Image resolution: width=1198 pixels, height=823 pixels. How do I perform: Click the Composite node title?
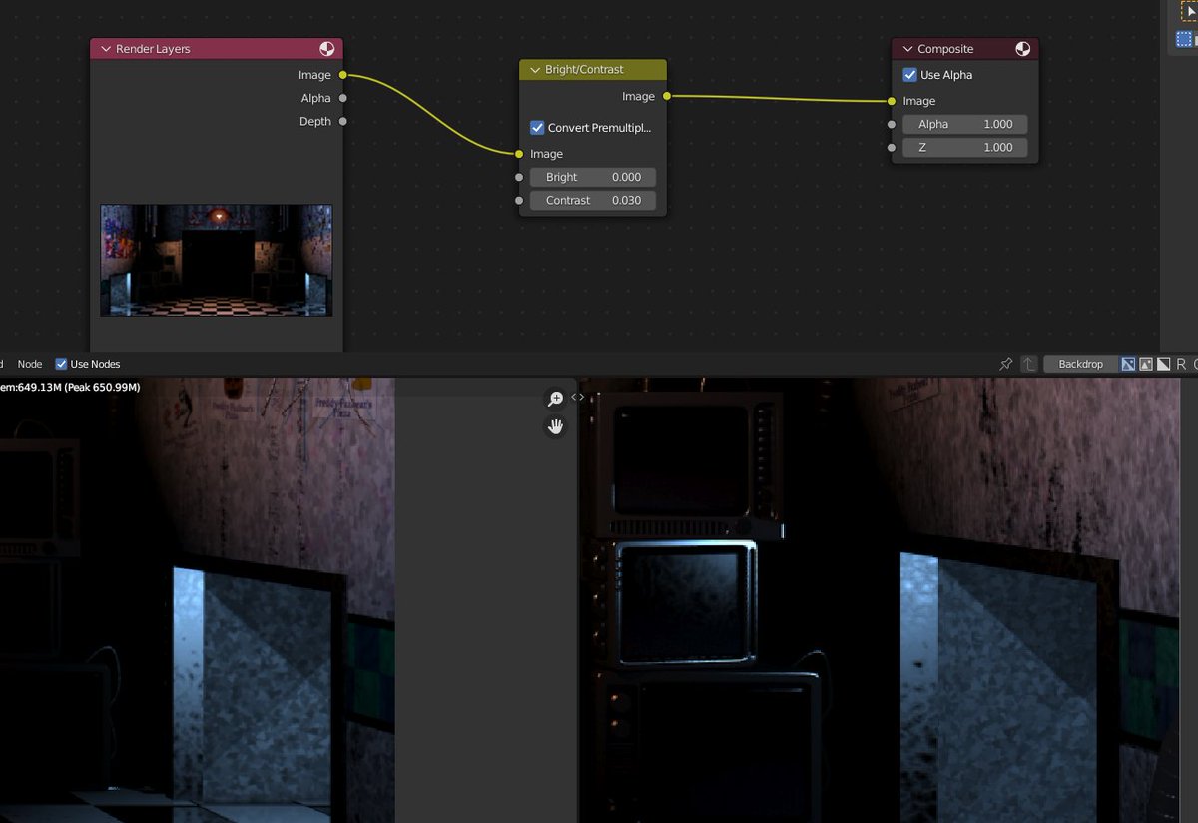945,49
